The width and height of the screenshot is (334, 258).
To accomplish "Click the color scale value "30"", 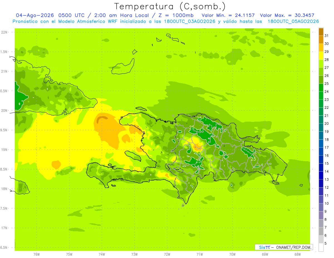I will 327,44.
